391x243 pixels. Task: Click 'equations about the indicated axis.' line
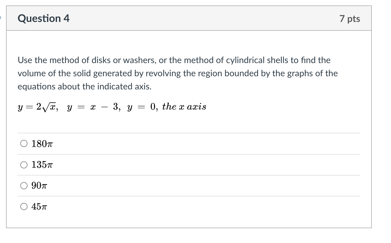click(85, 86)
